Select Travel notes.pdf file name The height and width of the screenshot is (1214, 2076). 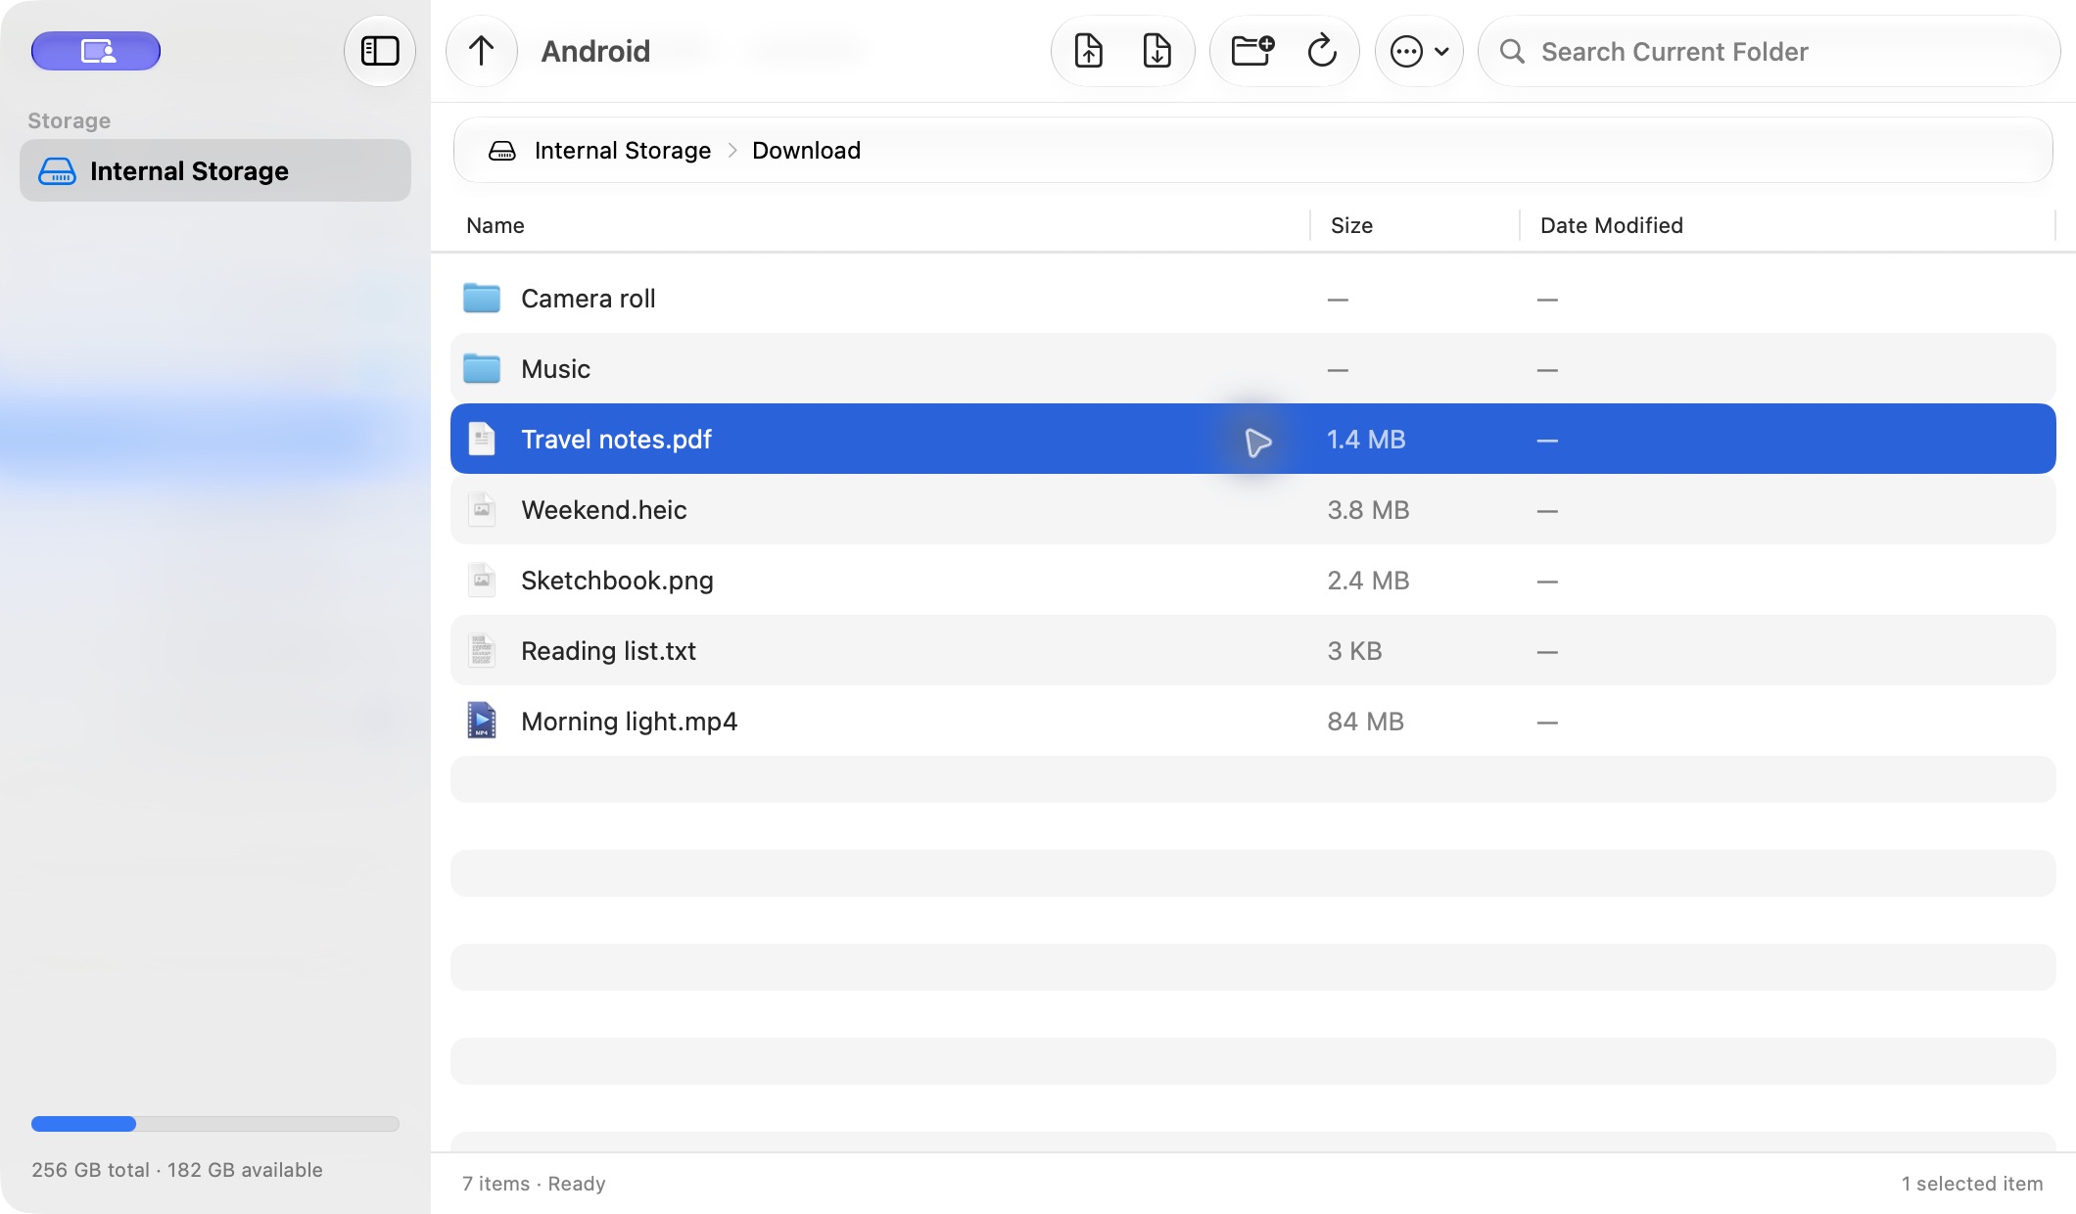click(x=616, y=440)
